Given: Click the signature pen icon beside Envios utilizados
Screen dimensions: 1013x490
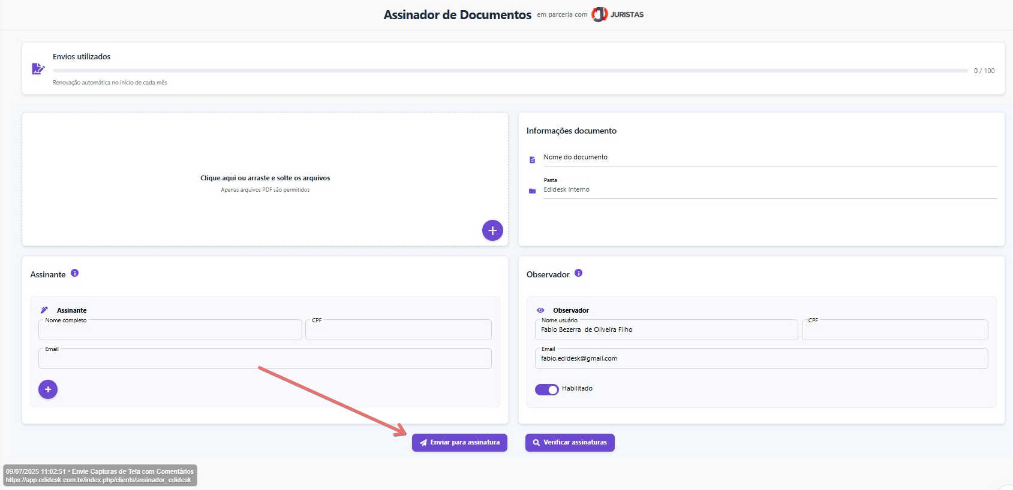Looking at the screenshot, I should coord(38,69).
